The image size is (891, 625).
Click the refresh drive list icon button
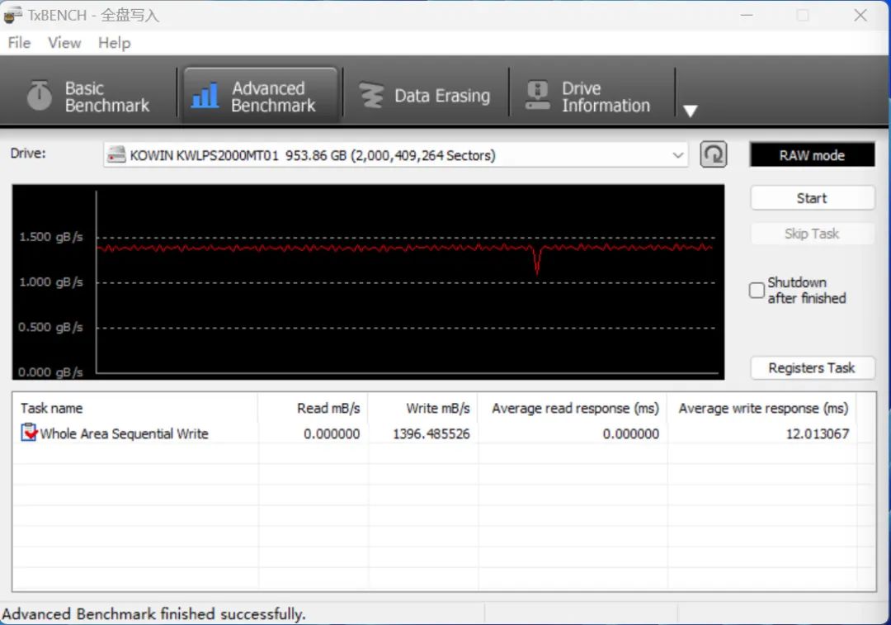(x=713, y=154)
